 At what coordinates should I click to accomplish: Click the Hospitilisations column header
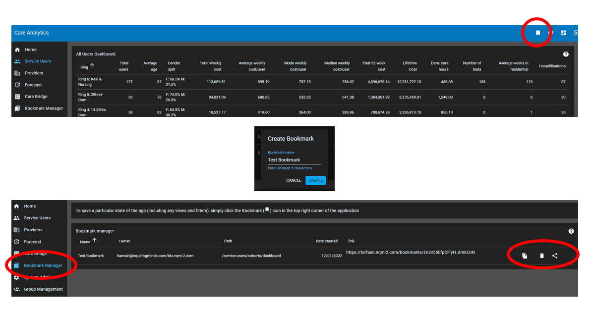pos(552,66)
